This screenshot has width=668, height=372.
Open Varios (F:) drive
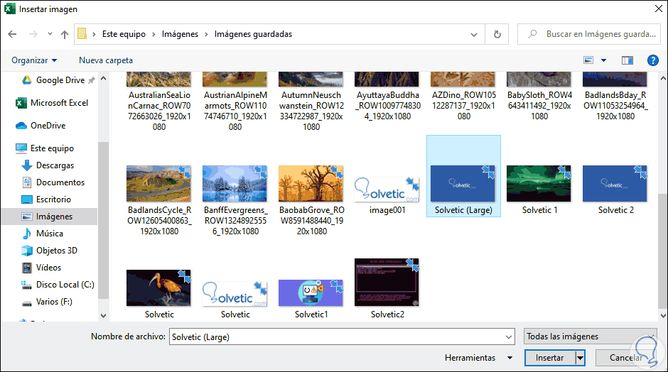(47, 301)
